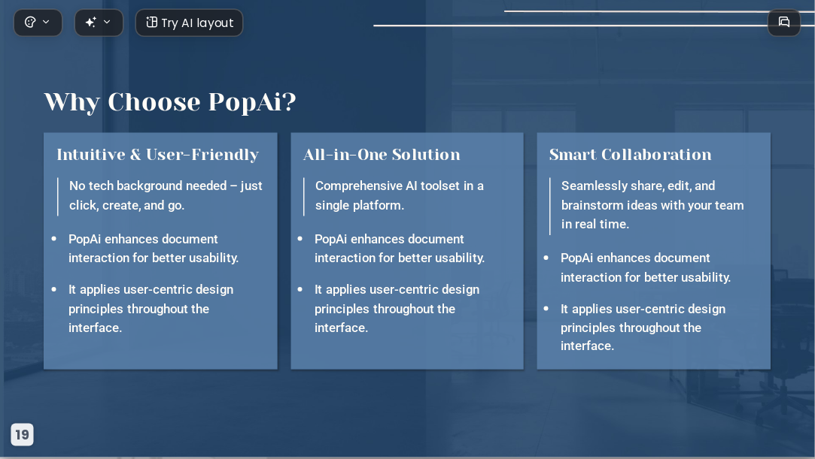
Task: Click second bullet under All-in-One Solution
Action: click(397, 309)
